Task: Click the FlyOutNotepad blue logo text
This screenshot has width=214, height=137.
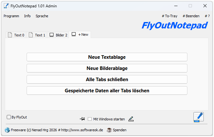Action: (175, 26)
